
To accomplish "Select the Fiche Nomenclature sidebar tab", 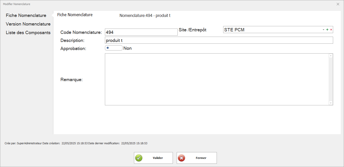I will [26, 15].
